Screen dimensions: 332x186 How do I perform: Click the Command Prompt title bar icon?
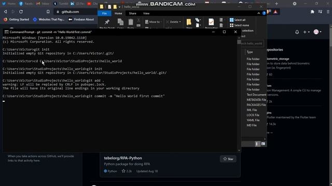(x=7, y=32)
